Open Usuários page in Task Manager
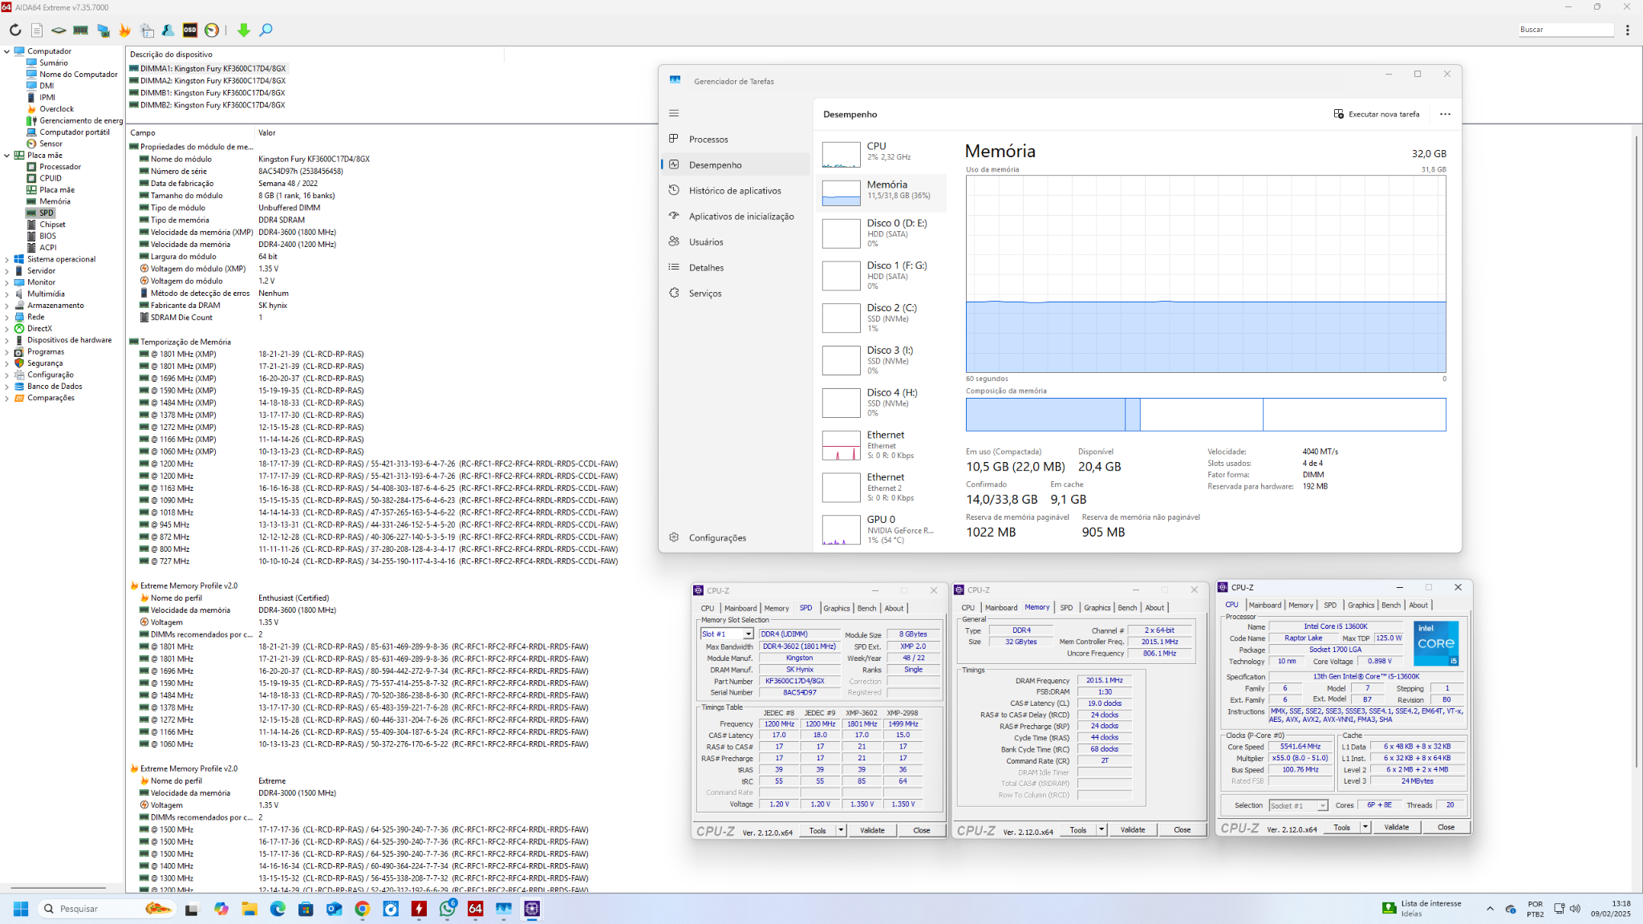The width and height of the screenshot is (1643, 924). 706,242
